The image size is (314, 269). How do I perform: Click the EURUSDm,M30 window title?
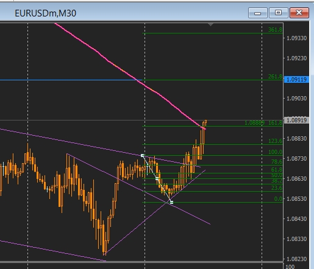(x=46, y=13)
